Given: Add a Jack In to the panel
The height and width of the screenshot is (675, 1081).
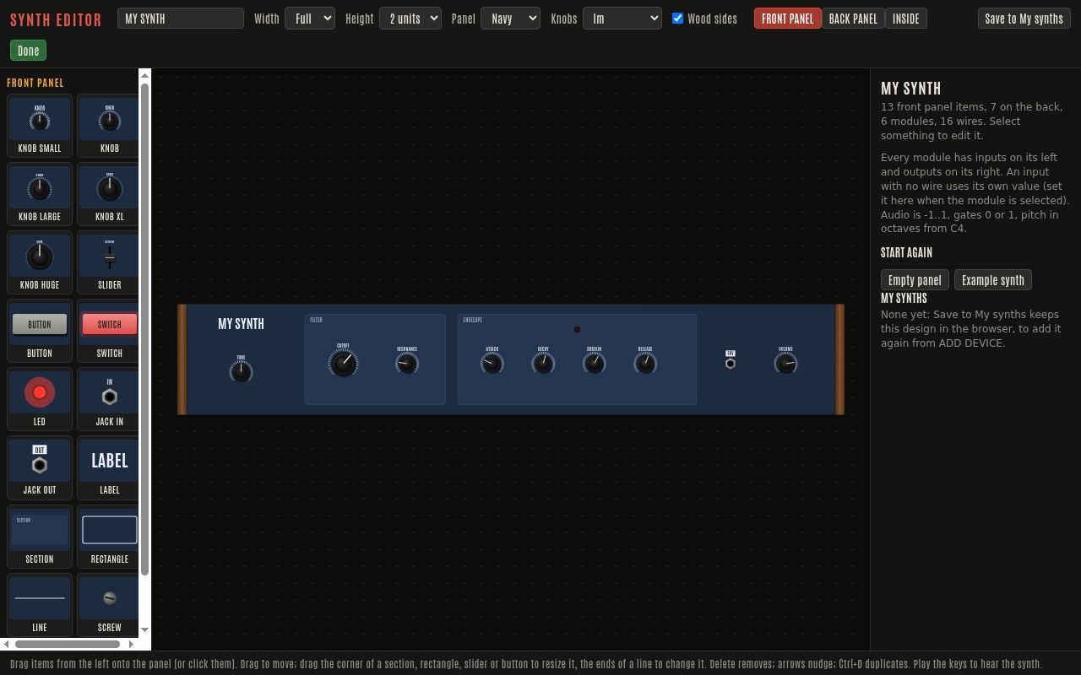Looking at the screenshot, I should (x=109, y=399).
